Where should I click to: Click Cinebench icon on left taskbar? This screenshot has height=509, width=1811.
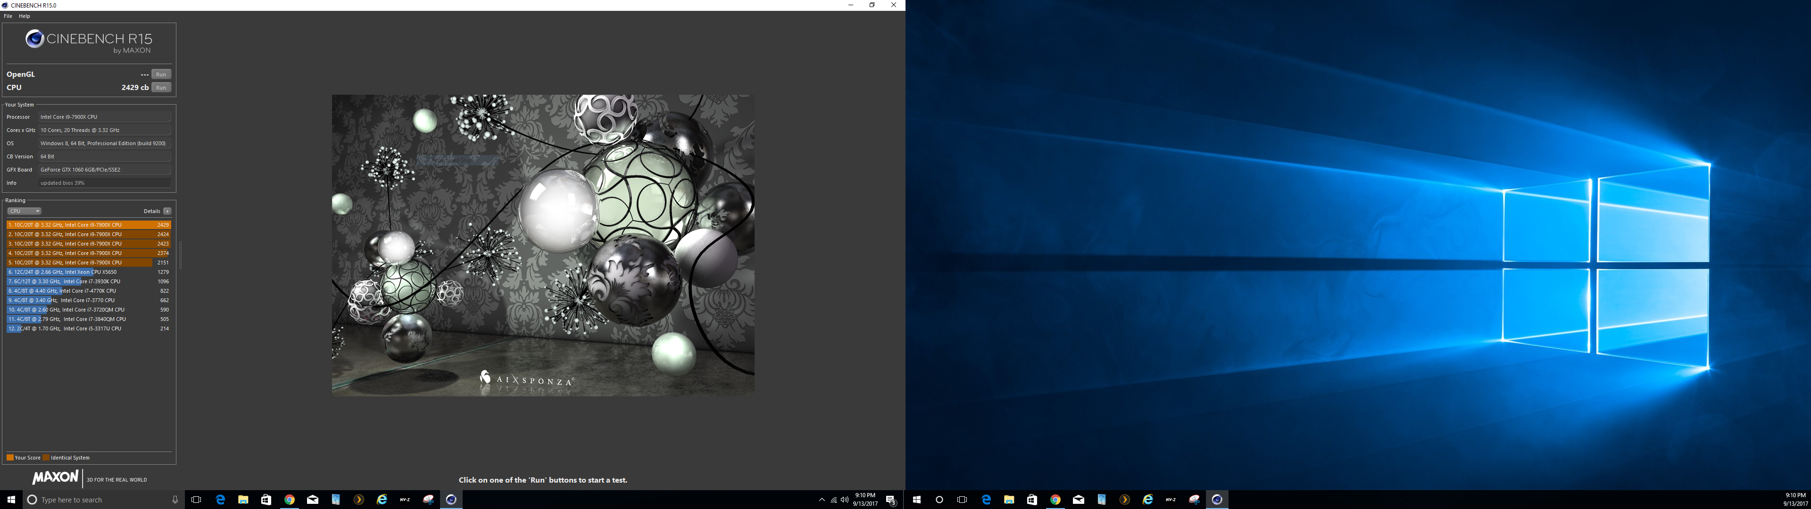(451, 500)
